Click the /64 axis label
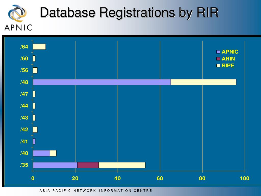Image resolution: width=261 pixels, height=196 pixels. (24, 47)
